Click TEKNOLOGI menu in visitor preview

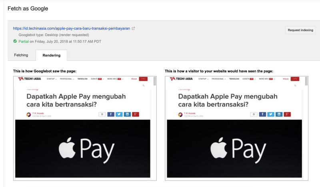[x=234, y=79]
